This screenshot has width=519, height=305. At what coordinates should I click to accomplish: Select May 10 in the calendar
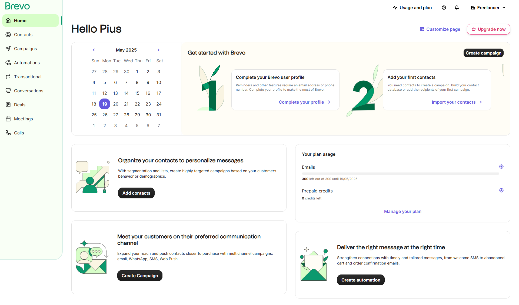[x=159, y=82]
